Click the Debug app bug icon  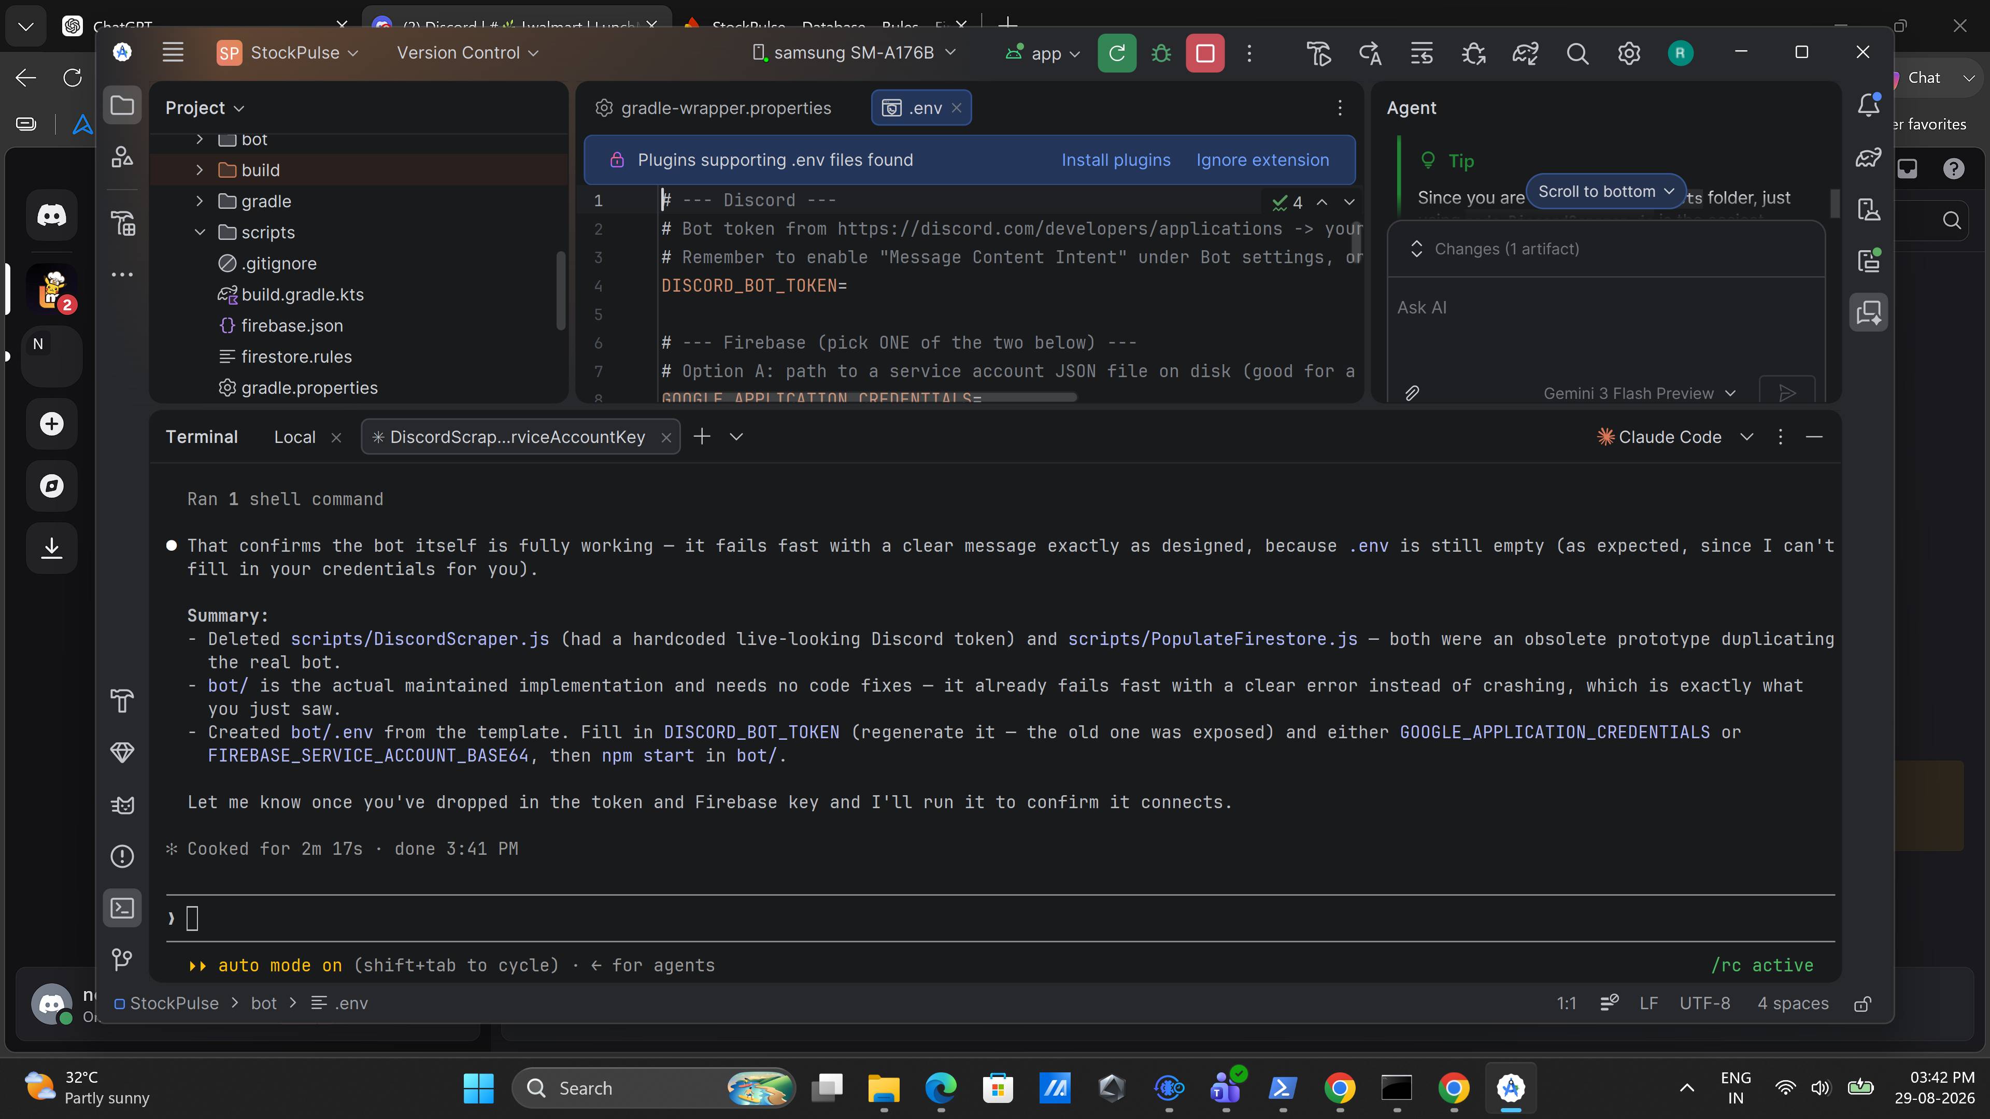click(x=1160, y=53)
